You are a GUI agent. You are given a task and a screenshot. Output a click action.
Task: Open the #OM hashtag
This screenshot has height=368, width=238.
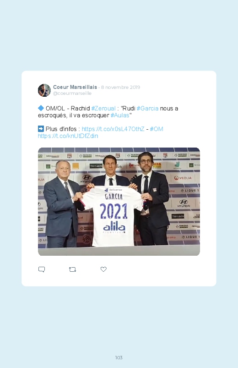(157, 129)
